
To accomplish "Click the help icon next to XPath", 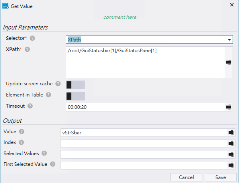I will [27, 49].
